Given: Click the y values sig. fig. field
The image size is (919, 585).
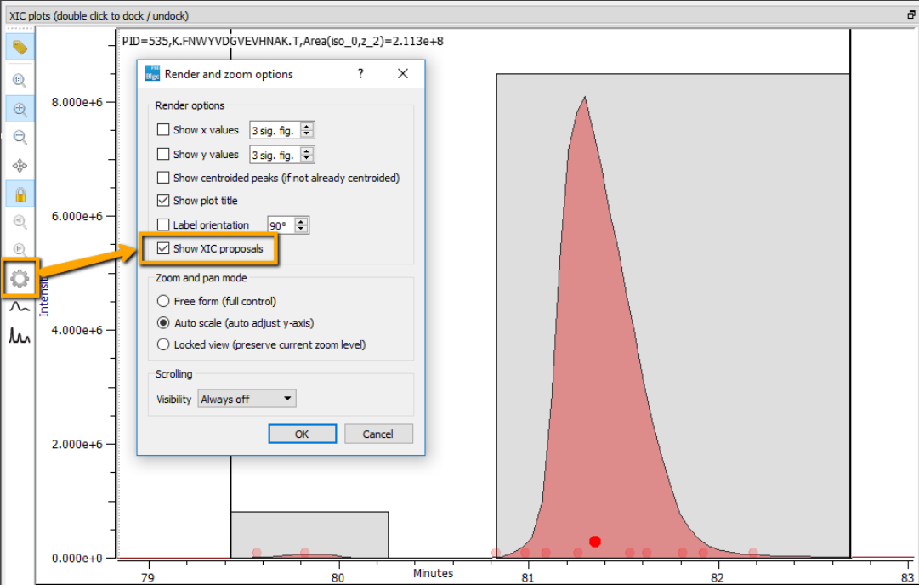Looking at the screenshot, I should 275,155.
